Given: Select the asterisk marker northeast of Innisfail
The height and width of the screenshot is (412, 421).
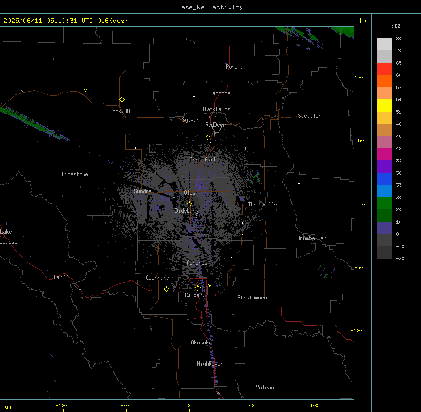Looking at the screenshot, I should (x=245, y=148).
